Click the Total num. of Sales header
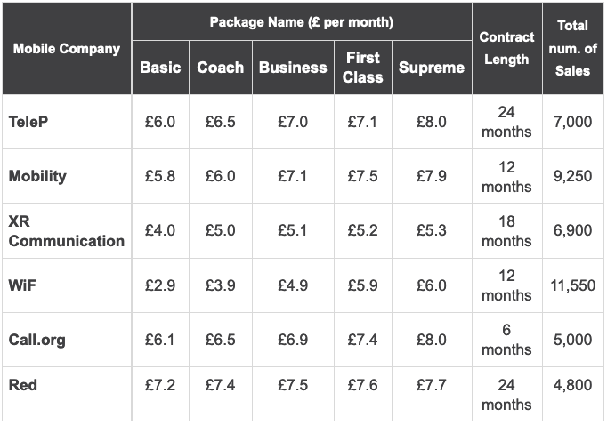The width and height of the screenshot is (607, 425). [x=573, y=48]
